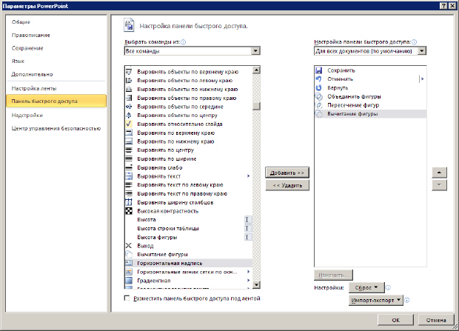Click the info icon next to Импорт-экспорт
The height and width of the screenshot is (331, 459).
tap(407, 300)
